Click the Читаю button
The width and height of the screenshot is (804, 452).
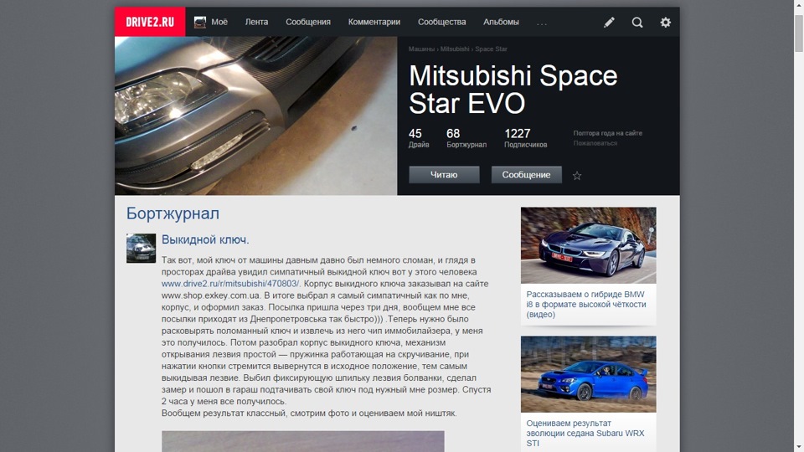coord(444,175)
